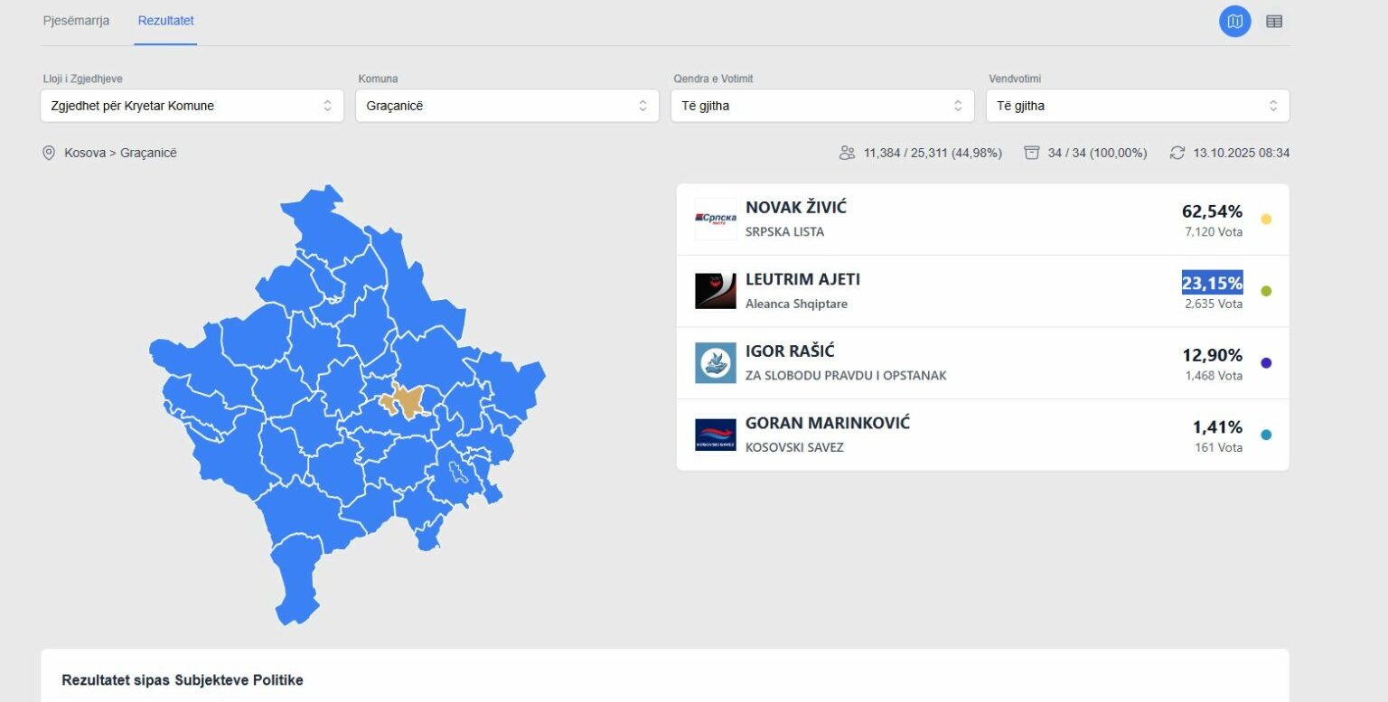Image resolution: width=1388 pixels, height=702 pixels.
Task: Click candidate name Goran Marinković
Action: 827,423
